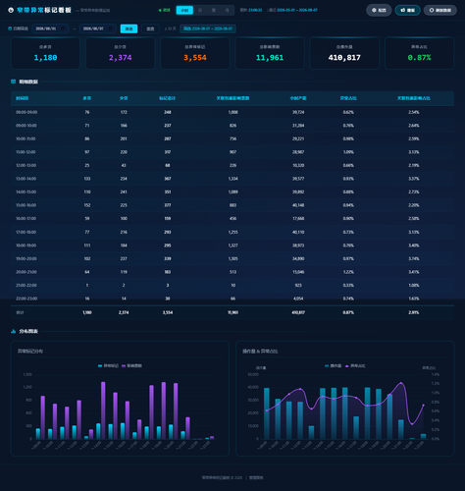Select the 10:00-11:00 table row
The width and height of the screenshot is (465, 491).
232,138
